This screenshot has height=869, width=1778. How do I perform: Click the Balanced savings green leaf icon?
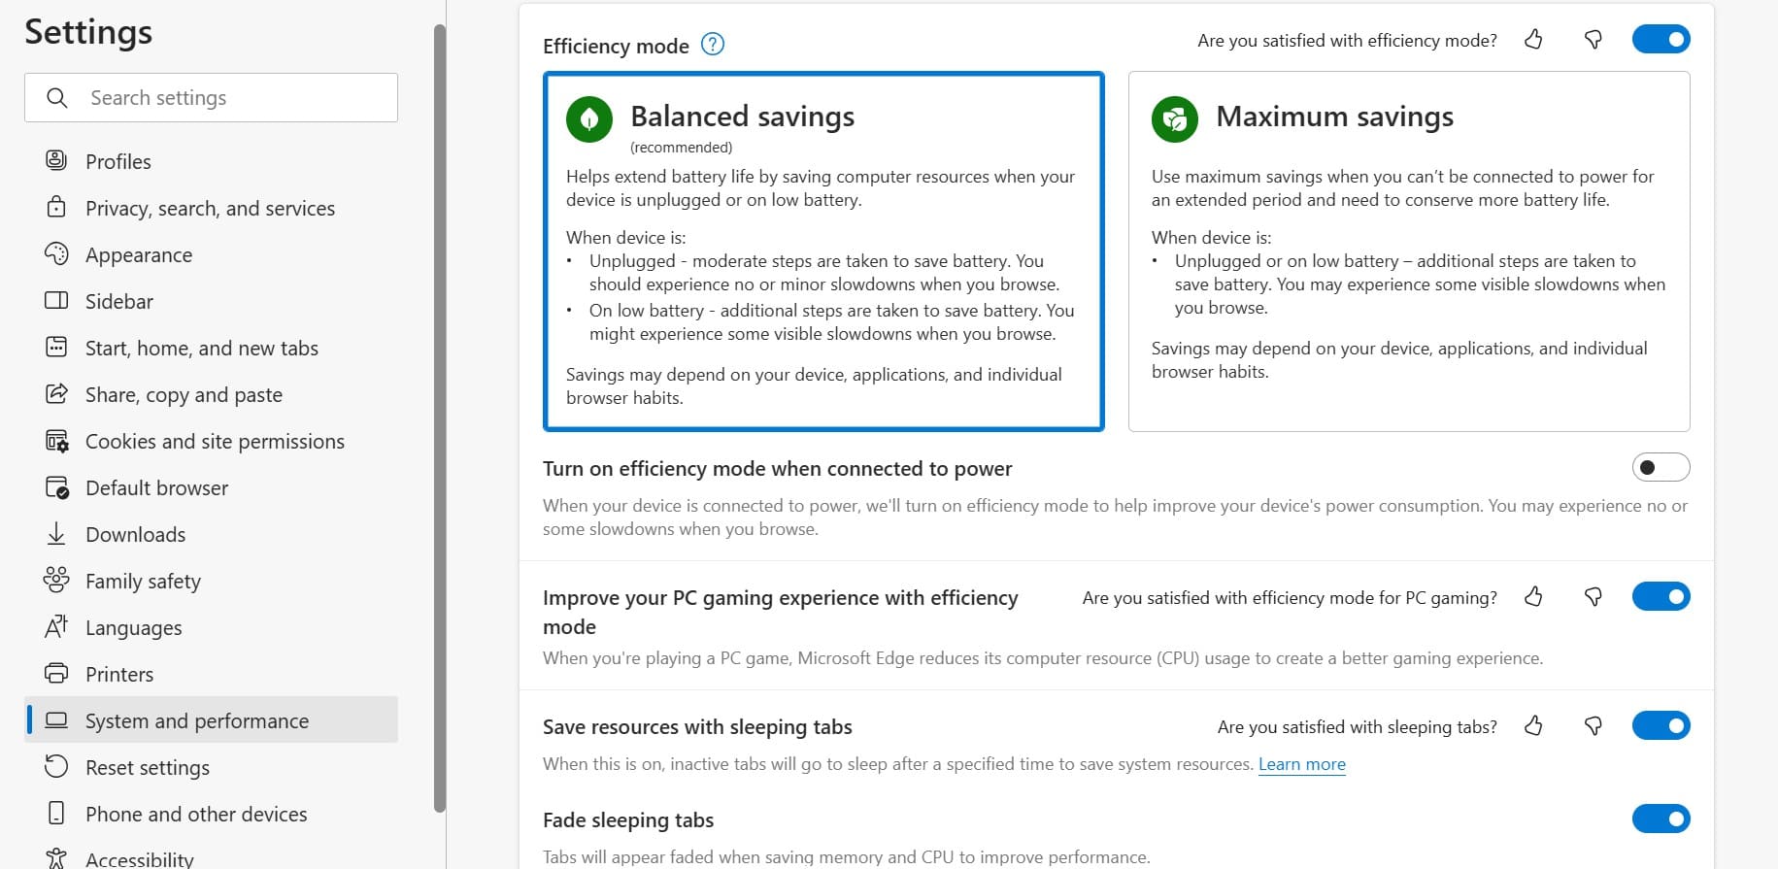tap(589, 119)
